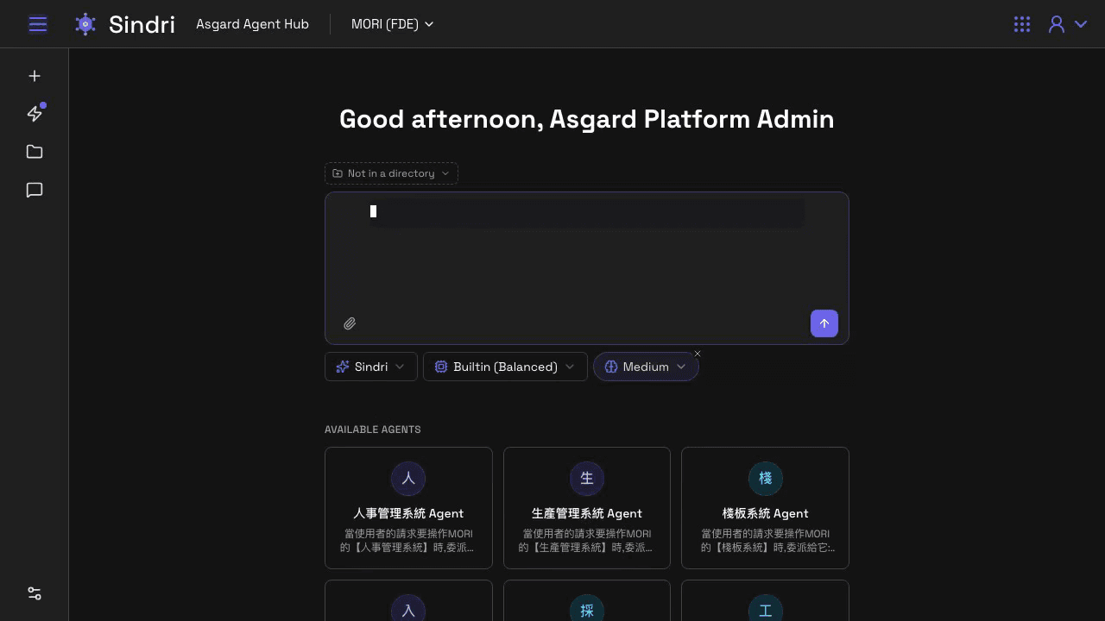The width and height of the screenshot is (1105, 621).
Task: Open the Medium effort dropdown
Action: click(x=646, y=367)
